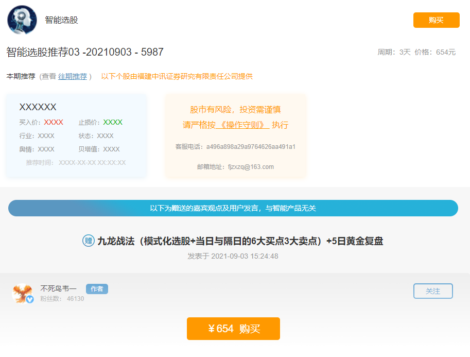Click the round 赠 gift icon
This screenshot has height=357, width=470.
pyautogui.click(x=89, y=241)
